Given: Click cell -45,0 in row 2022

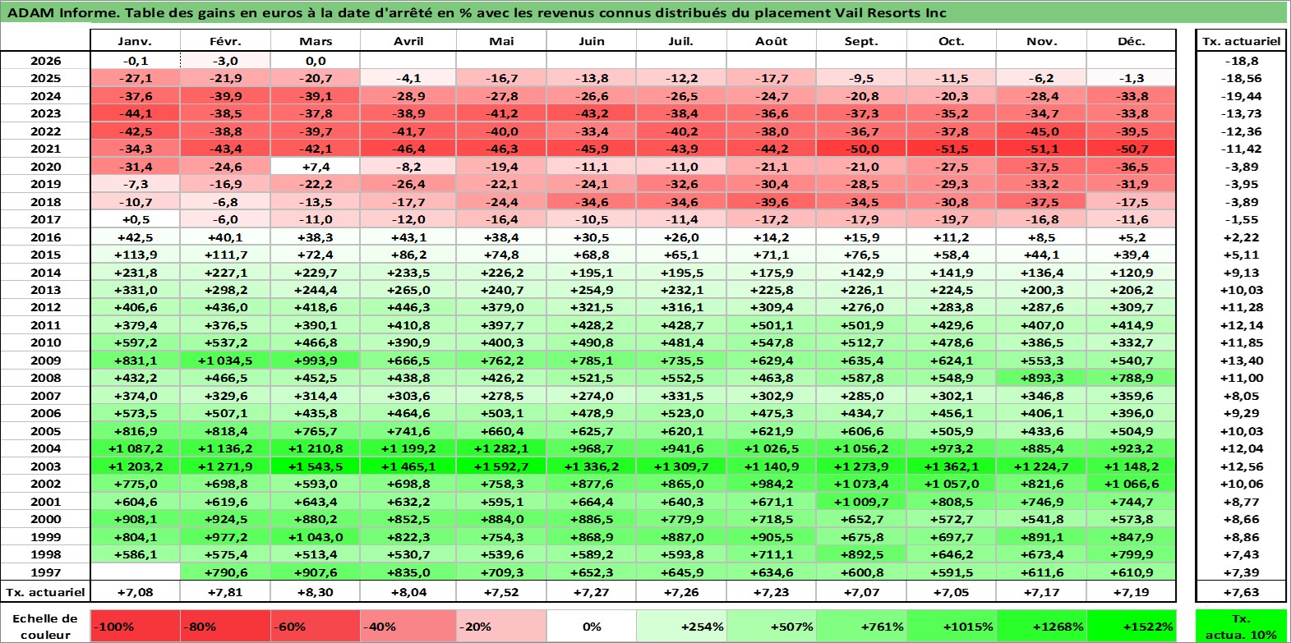Looking at the screenshot, I should (x=1041, y=131).
